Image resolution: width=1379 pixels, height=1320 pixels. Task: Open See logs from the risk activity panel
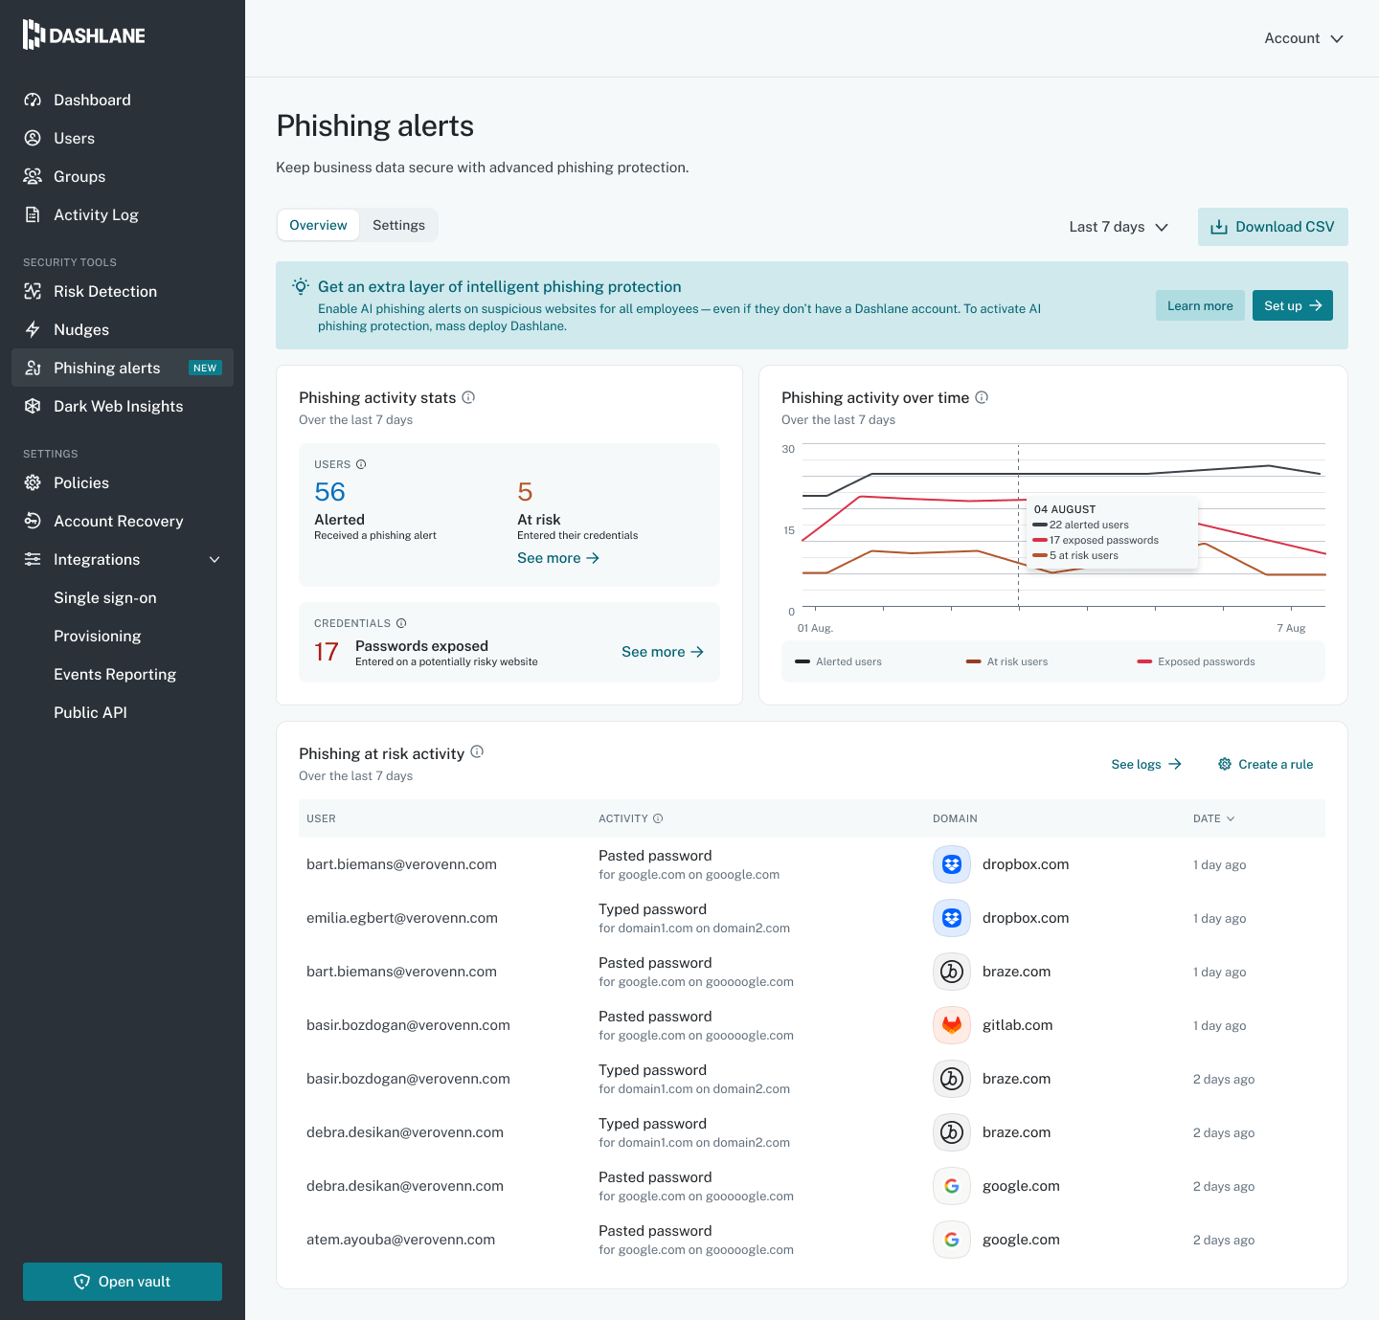point(1145,764)
